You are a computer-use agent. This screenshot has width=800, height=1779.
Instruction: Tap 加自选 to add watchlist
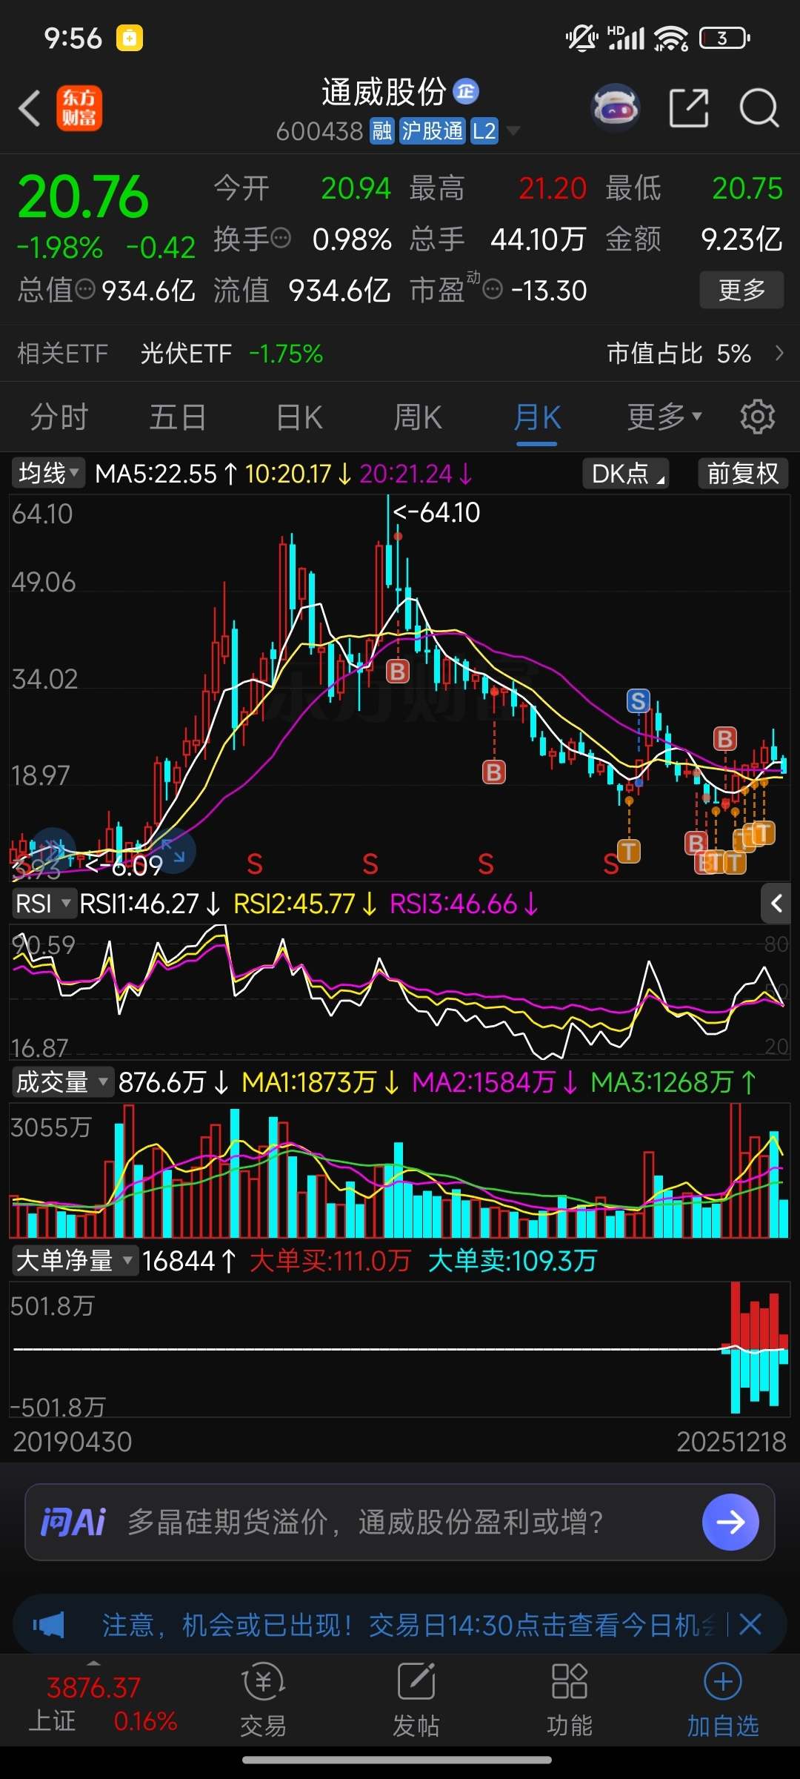[x=723, y=1700]
